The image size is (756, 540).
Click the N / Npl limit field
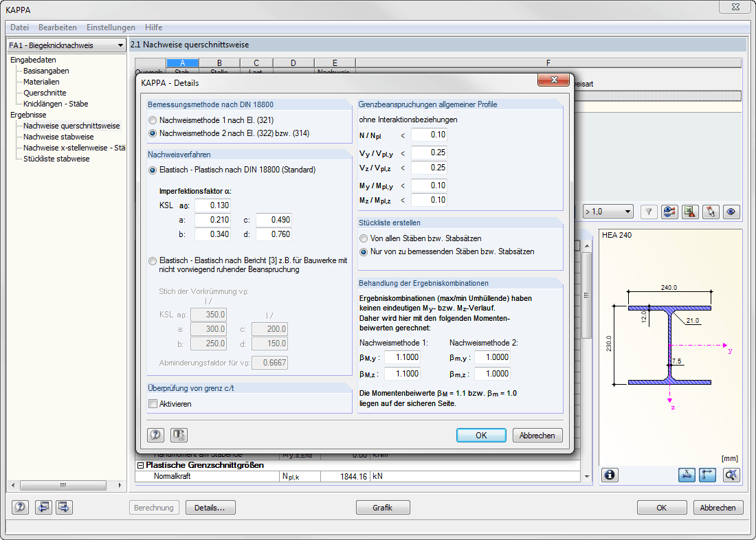click(x=429, y=135)
